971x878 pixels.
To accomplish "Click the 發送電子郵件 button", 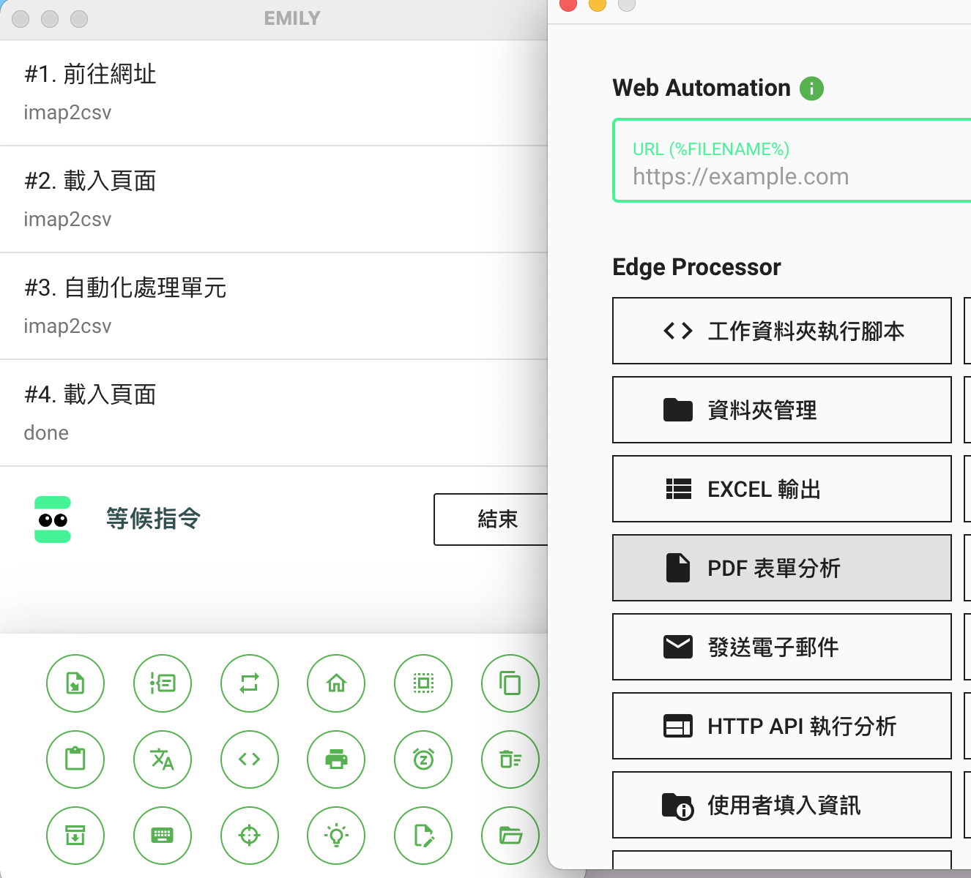I will coord(781,647).
